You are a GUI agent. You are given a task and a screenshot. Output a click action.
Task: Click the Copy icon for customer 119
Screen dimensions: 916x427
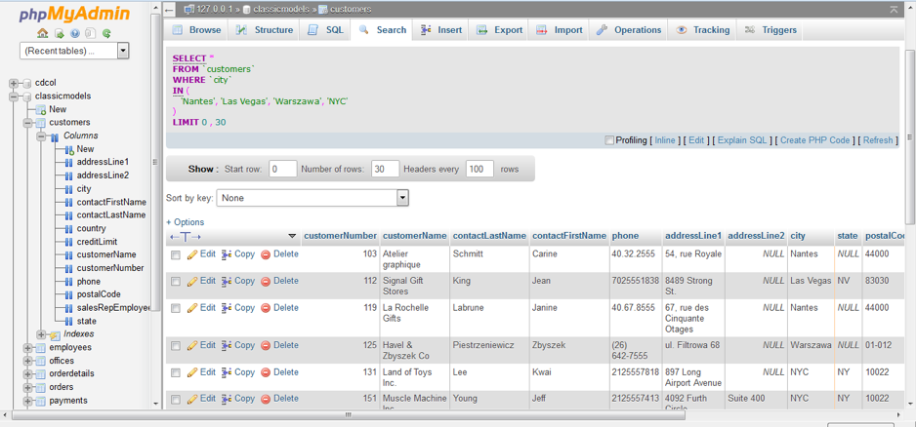tap(227, 308)
